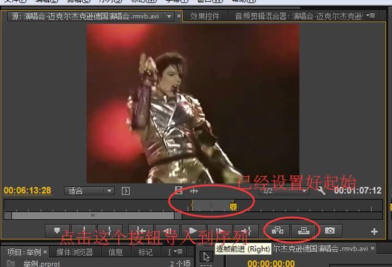Open the 标记 panel tab

145,252
